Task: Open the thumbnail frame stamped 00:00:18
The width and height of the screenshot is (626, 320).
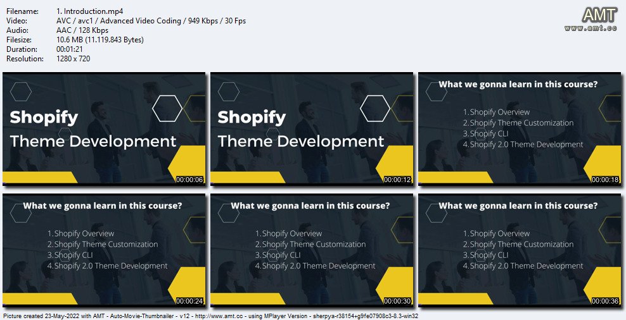Action: click(x=520, y=128)
